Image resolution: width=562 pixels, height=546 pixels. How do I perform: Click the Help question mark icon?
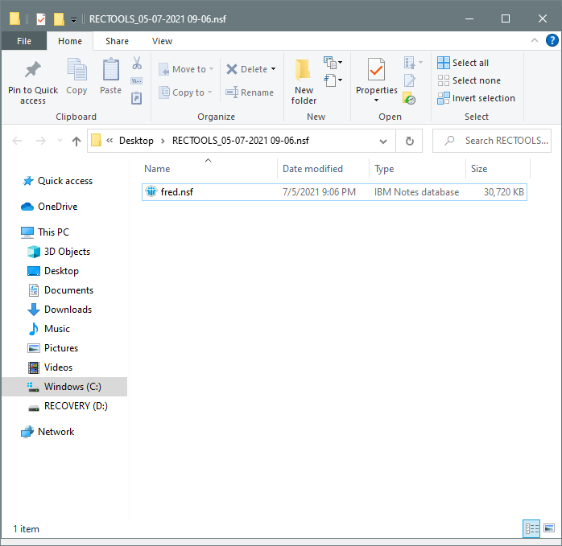click(552, 40)
